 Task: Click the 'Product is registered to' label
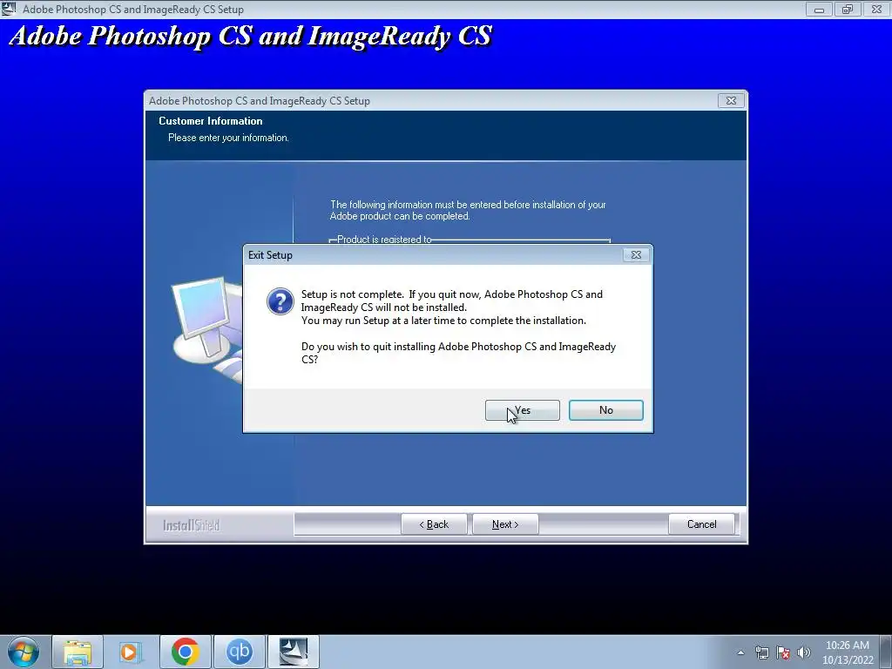tap(384, 240)
